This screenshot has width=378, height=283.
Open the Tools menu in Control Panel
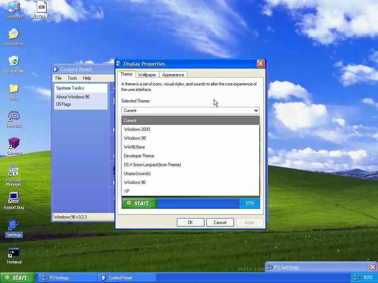tap(72, 78)
